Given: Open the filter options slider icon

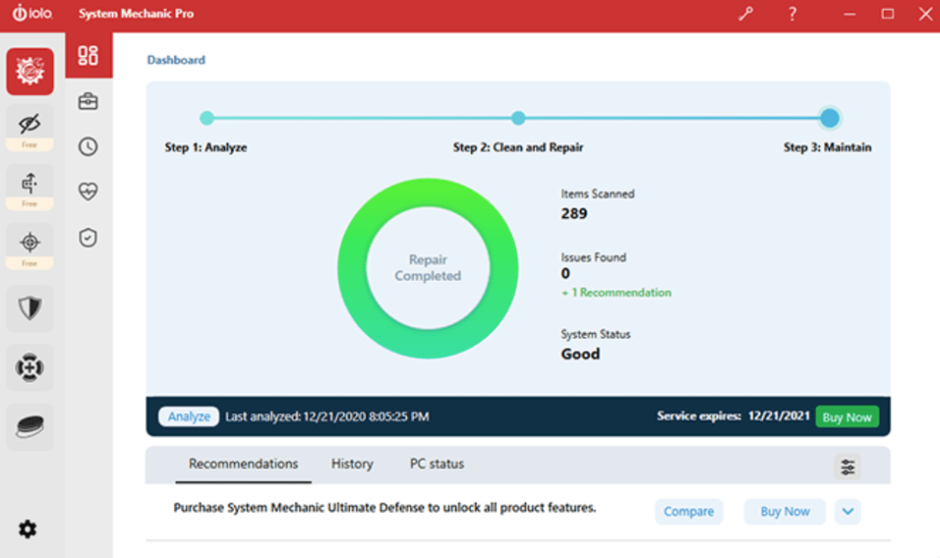Looking at the screenshot, I should click(x=847, y=467).
